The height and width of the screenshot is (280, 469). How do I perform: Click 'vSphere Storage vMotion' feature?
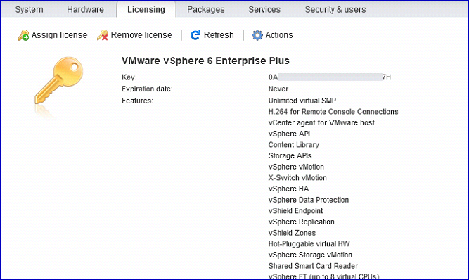(310, 255)
